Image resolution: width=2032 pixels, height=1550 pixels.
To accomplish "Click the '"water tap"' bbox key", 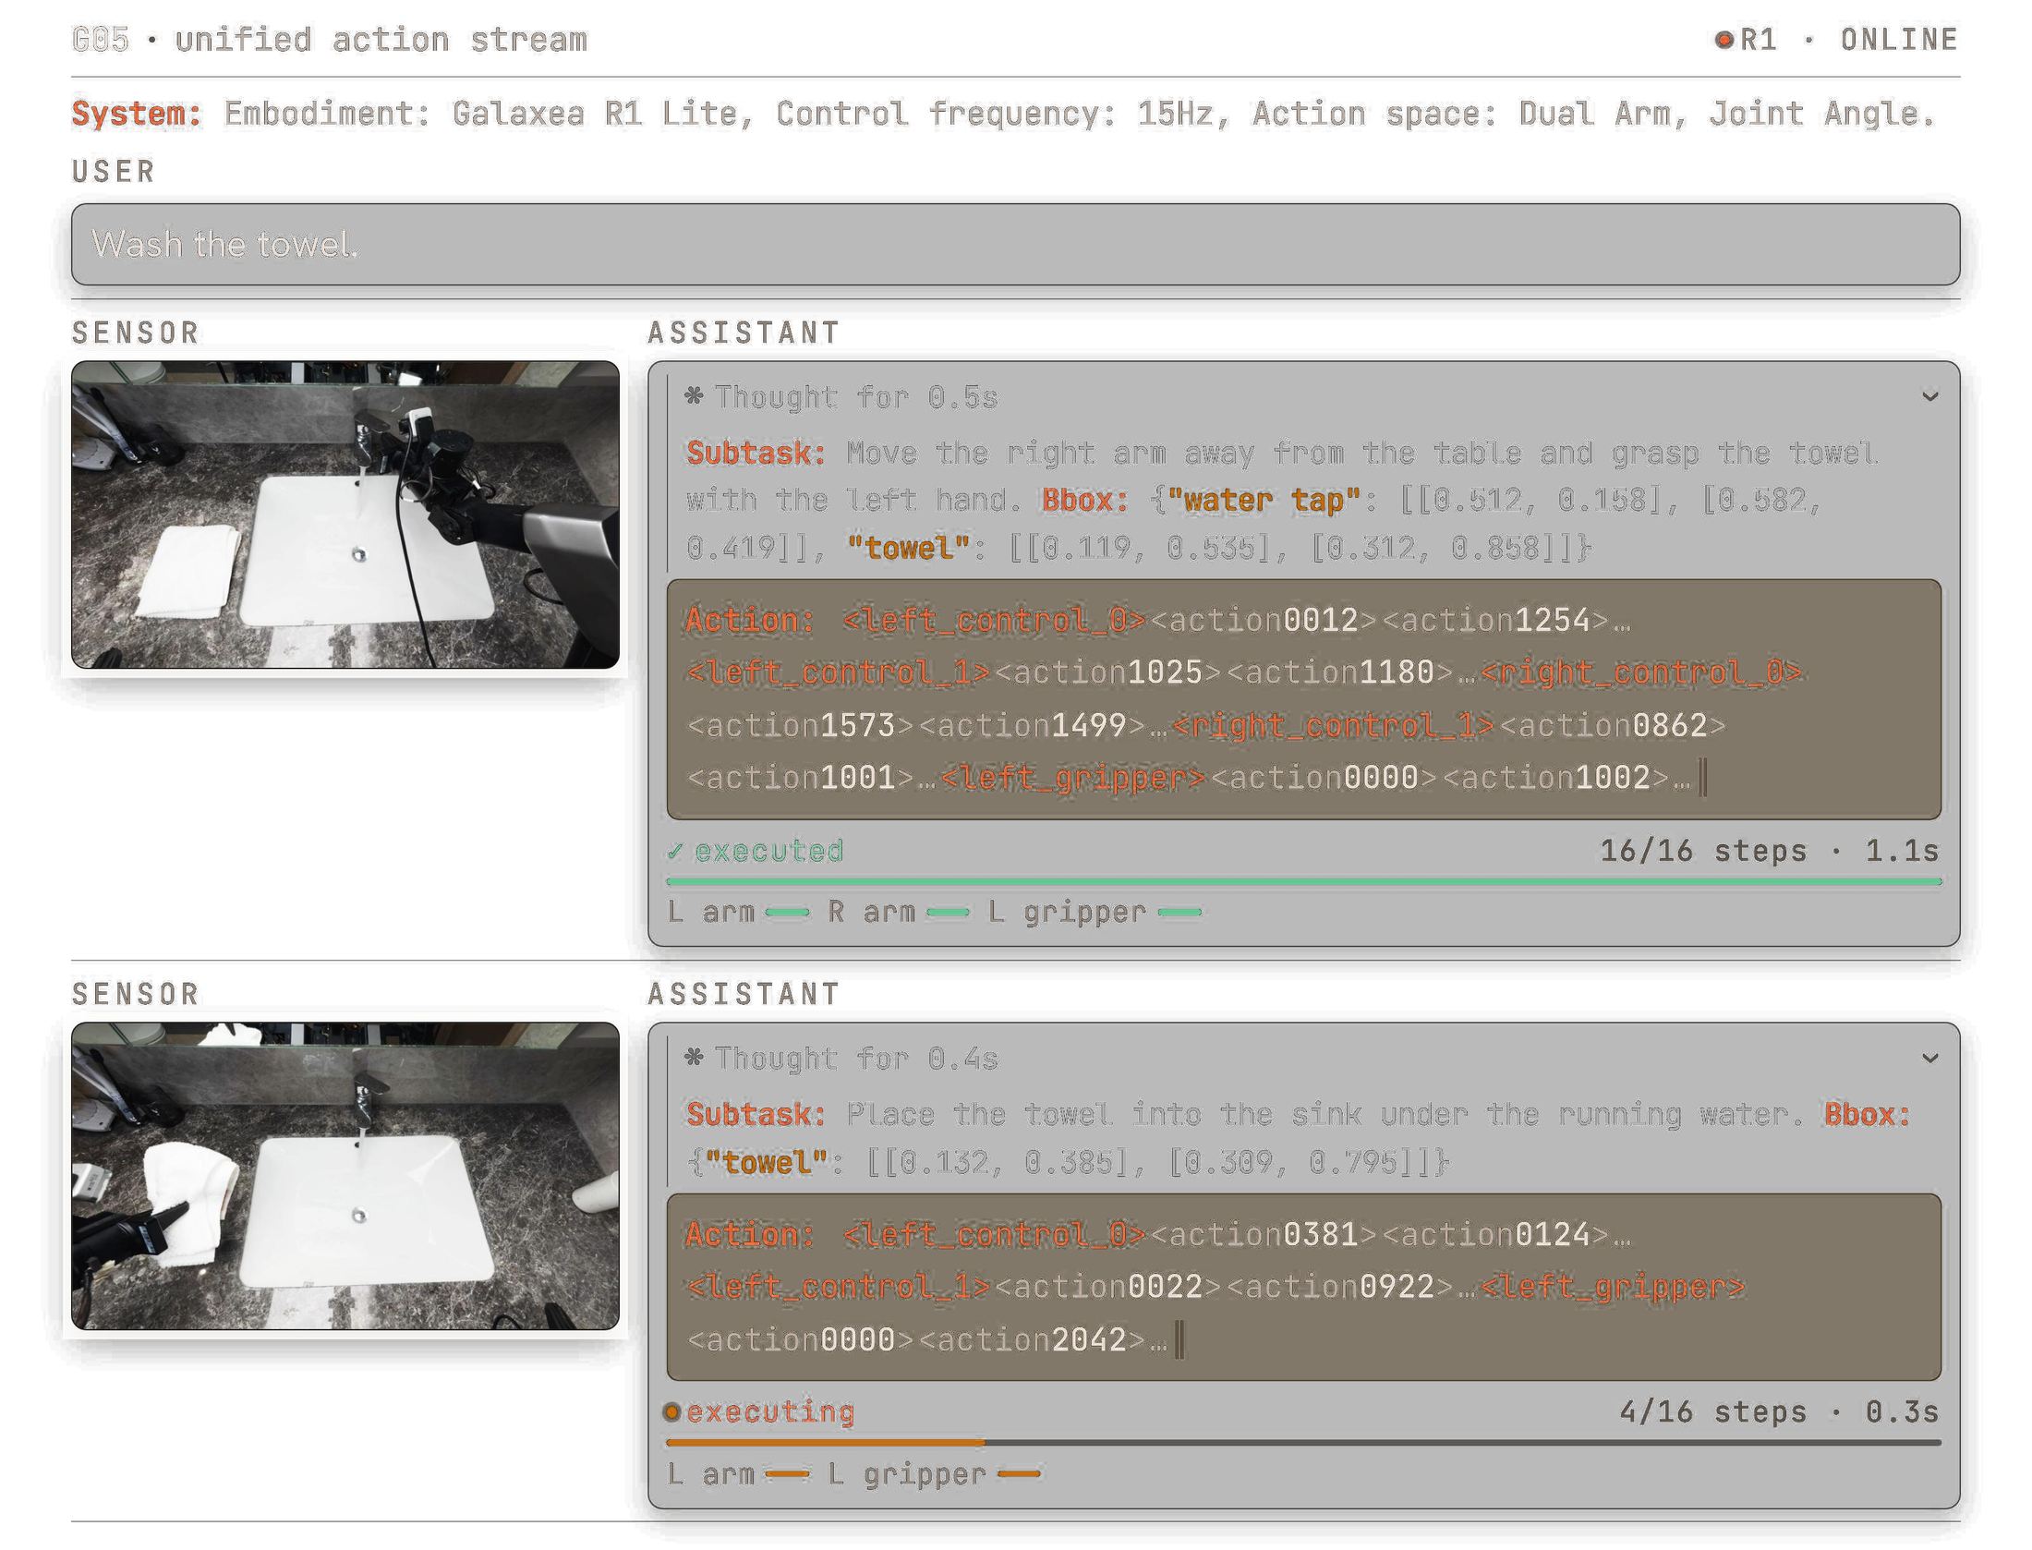I will (x=1264, y=500).
